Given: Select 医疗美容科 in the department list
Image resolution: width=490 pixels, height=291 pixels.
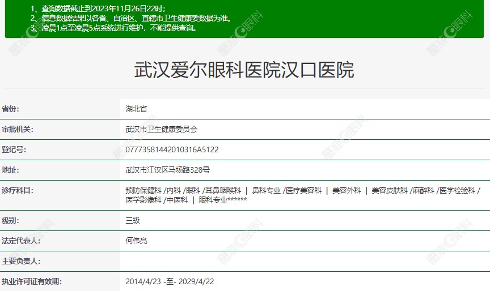Looking at the screenshot, I should click(303, 191).
